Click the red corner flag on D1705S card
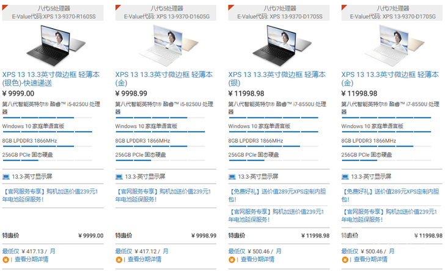Image resolution: width=446 pixels, height=271 pixels. tap(231, 7)
